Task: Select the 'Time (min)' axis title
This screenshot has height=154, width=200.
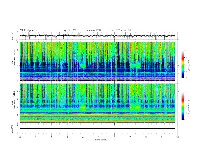Action: point(101,140)
